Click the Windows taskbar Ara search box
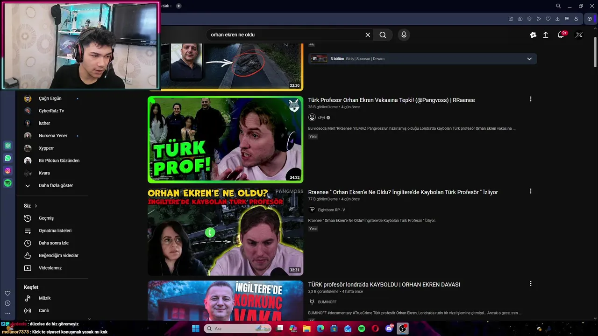598x336 pixels. (x=237, y=329)
